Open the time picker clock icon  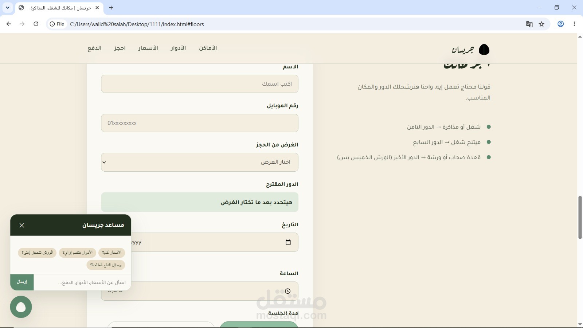pyautogui.click(x=288, y=291)
